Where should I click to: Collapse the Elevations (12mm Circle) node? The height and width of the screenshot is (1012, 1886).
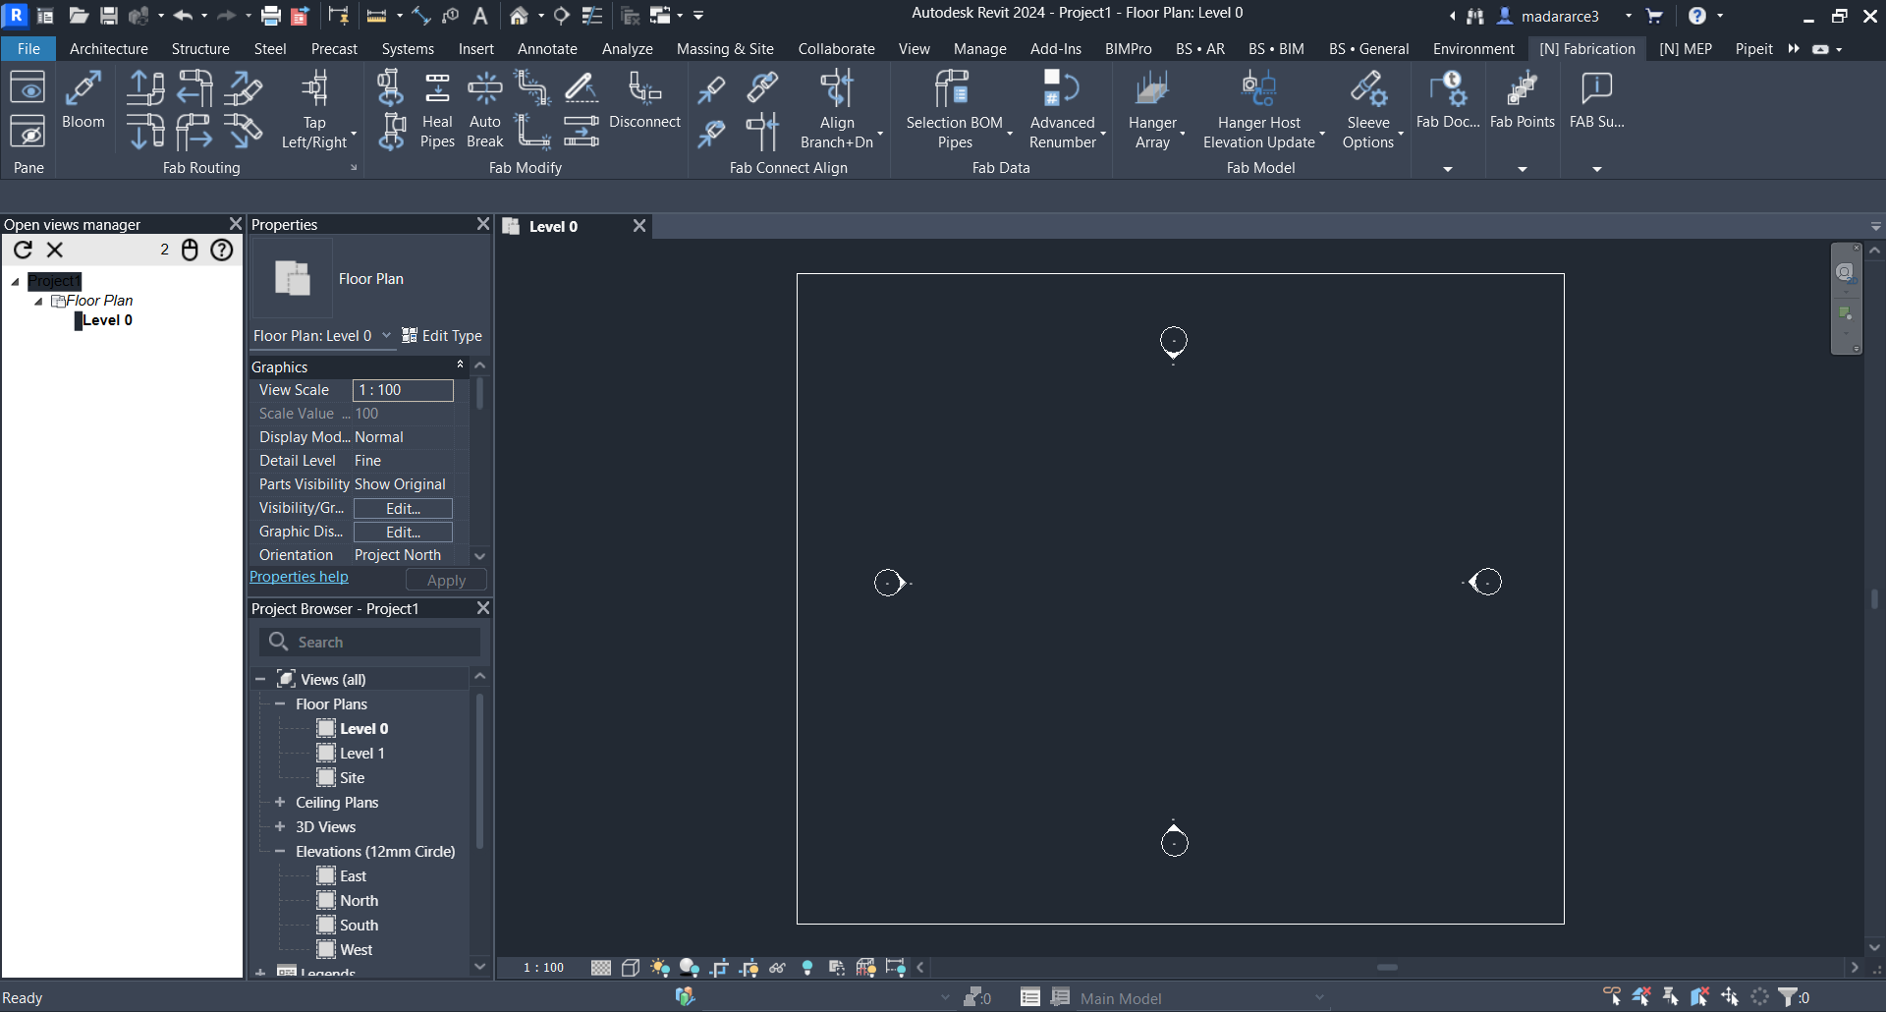[x=280, y=852]
